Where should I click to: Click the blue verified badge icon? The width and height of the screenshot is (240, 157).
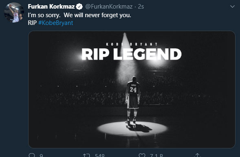coord(79,7)
